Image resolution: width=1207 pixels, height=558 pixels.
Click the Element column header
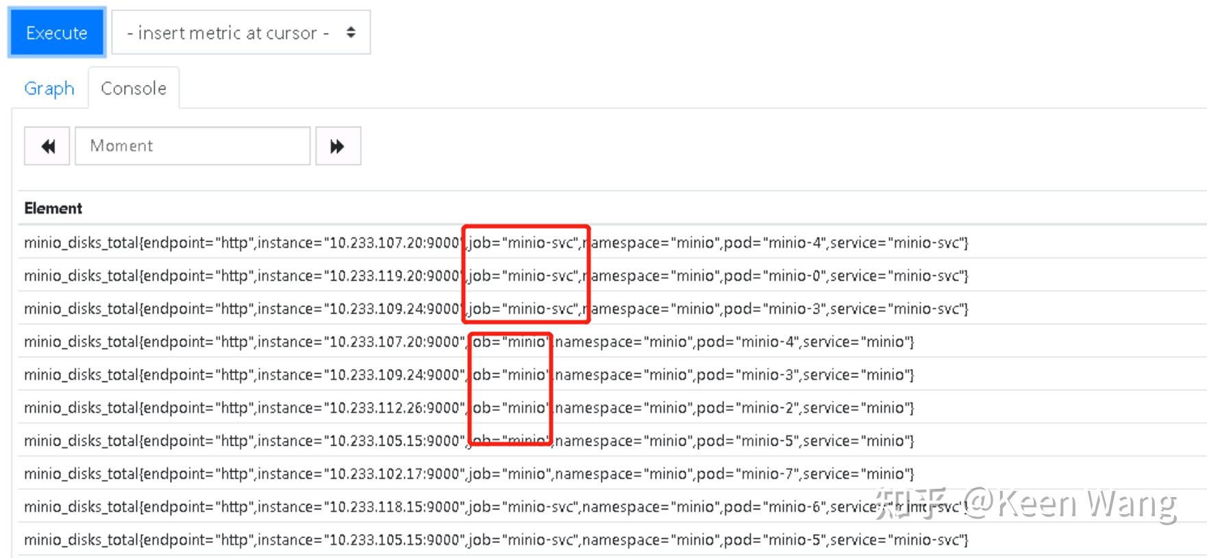[x=53, y=208]
